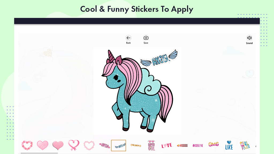The width and height of the screenshot is (274, 154).
Task: Add the gold banner text sticker
Action: pyautogui.click(x=136, y=145)
